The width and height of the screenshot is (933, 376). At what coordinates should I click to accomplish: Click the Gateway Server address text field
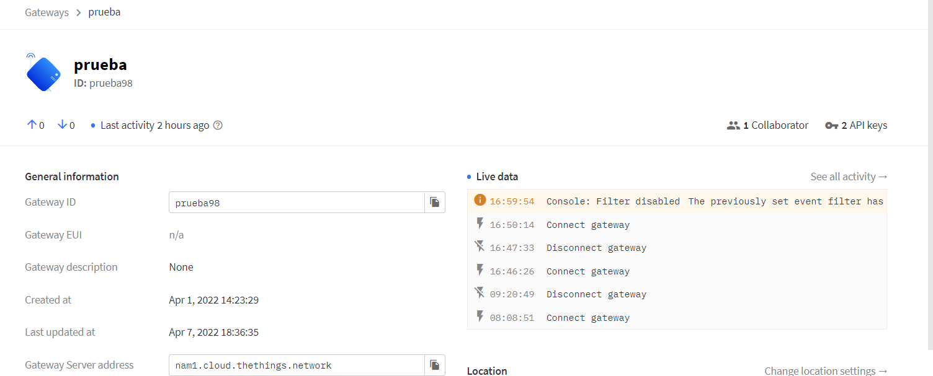click(297, 365)
